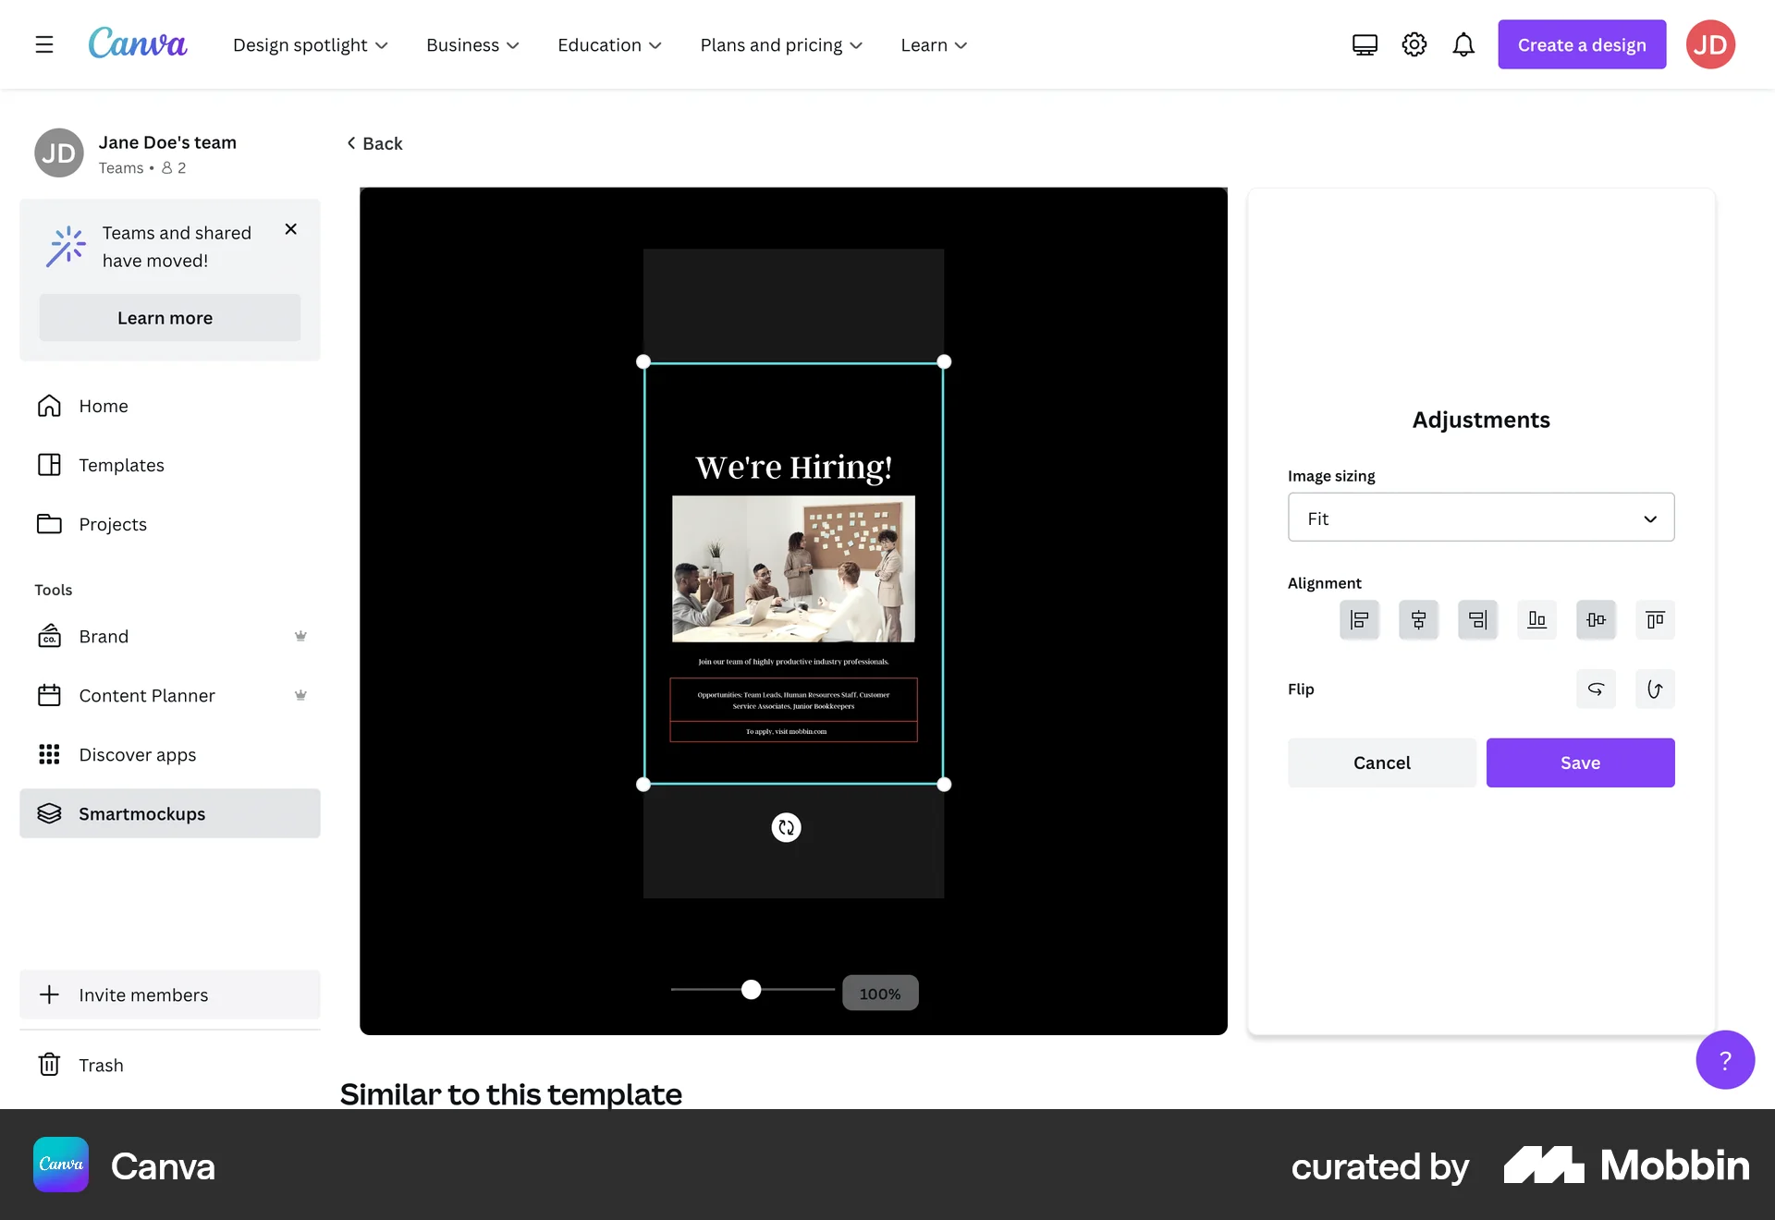The height and width of the screenshot is (1220, 1775).
Task: Open the Design spotlight menu
Action: (310, 44)
